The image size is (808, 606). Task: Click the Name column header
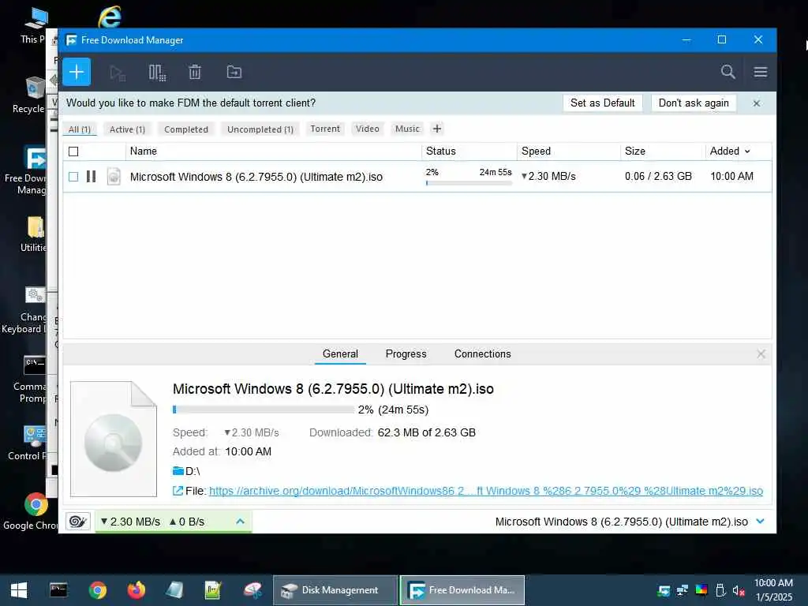[x=273, y=151]
